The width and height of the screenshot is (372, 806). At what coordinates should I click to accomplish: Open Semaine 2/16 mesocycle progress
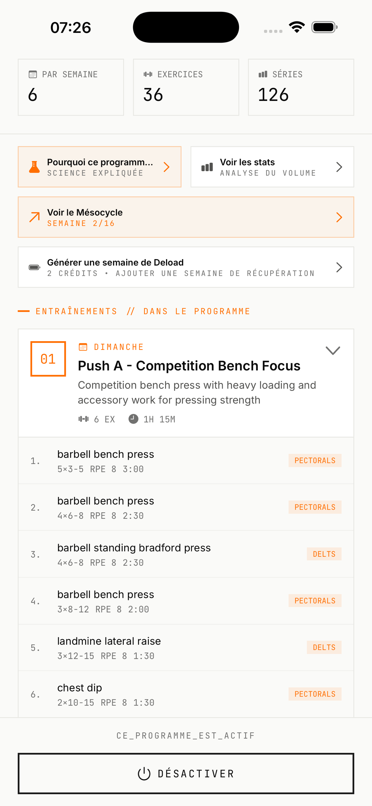pyautogui.click(x=186, y=217)
